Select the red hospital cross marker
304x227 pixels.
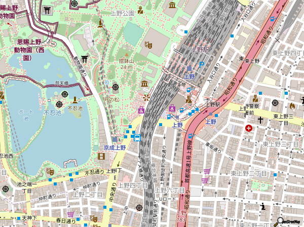point(249,129)
